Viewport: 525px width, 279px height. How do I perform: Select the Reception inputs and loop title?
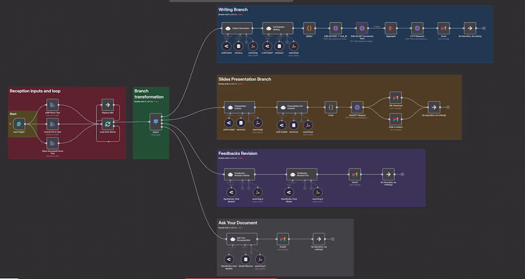point(35,91)
